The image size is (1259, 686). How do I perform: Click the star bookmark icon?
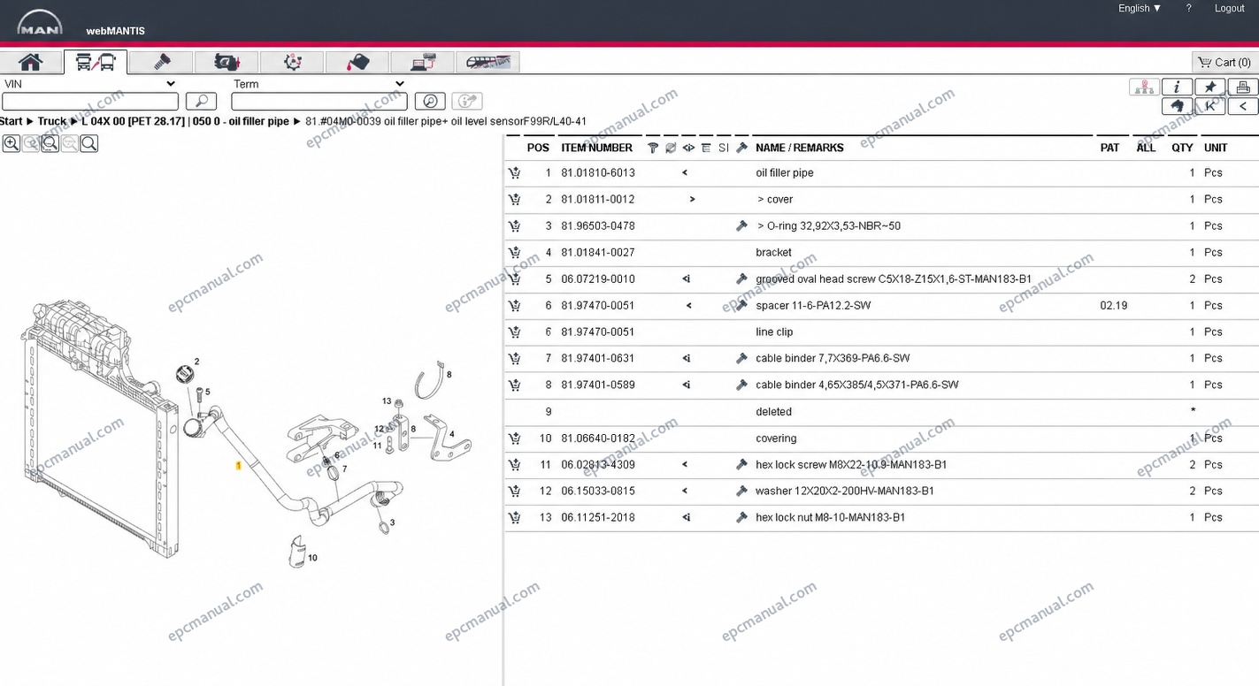pos(1209,87)
